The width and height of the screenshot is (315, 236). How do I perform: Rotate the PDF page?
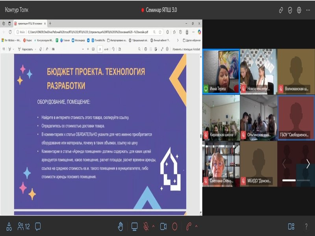click(x=113, y=49)
